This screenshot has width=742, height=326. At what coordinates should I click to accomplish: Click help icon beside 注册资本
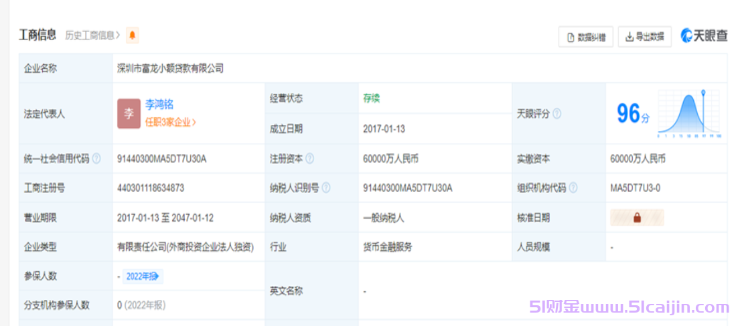pos(310,159)
